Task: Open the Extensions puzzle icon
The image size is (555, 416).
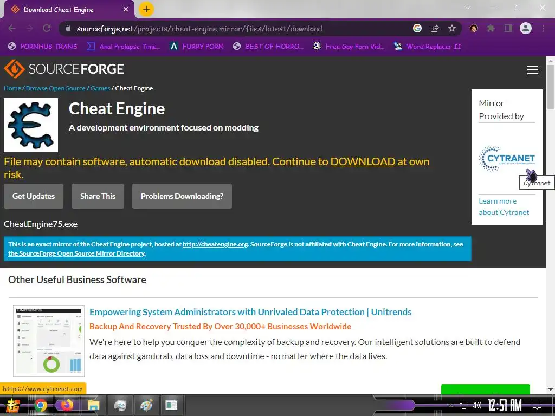Action: coord(491,28)
